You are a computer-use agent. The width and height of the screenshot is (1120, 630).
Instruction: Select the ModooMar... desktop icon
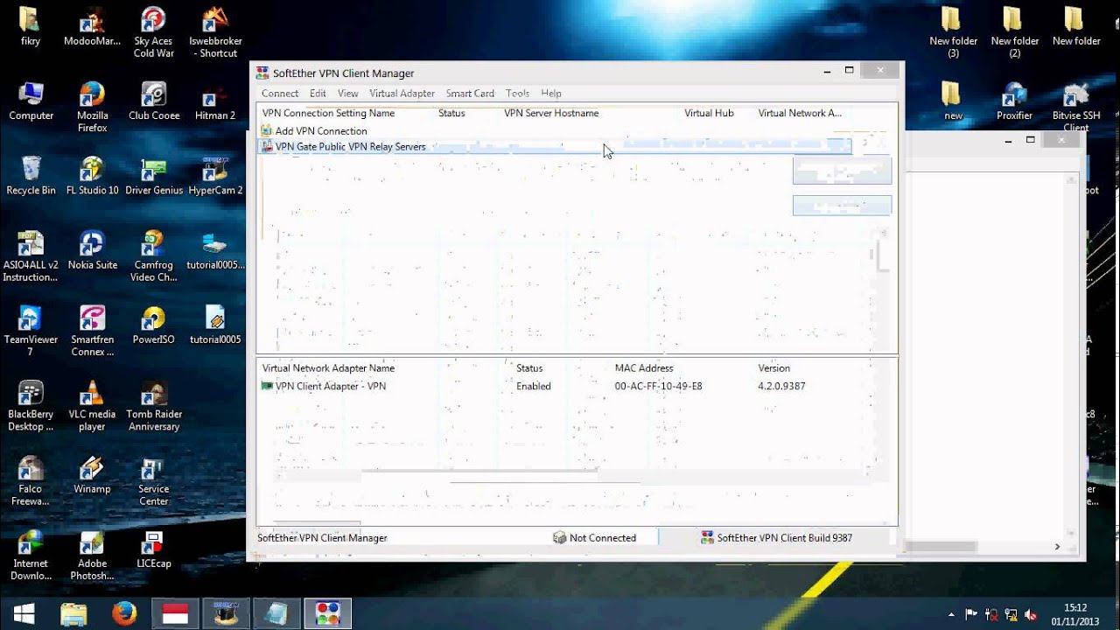(x=92, y=27)
